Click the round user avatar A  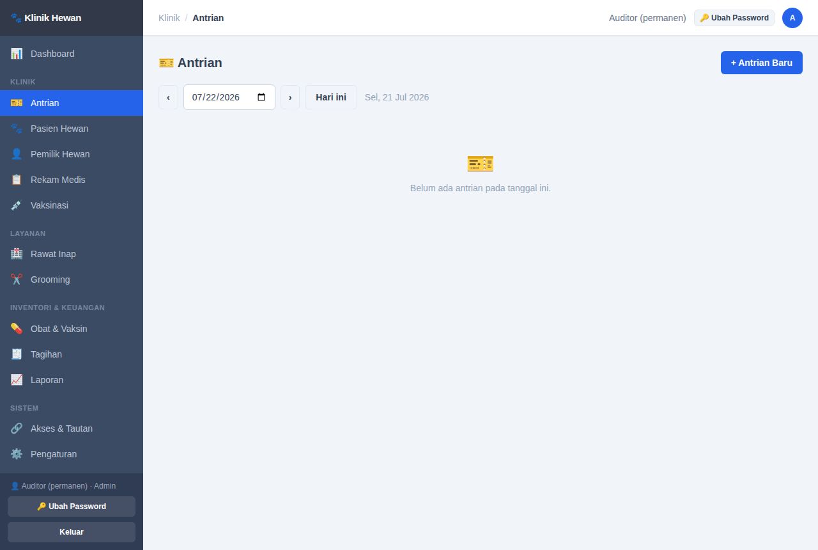[792, 18]
